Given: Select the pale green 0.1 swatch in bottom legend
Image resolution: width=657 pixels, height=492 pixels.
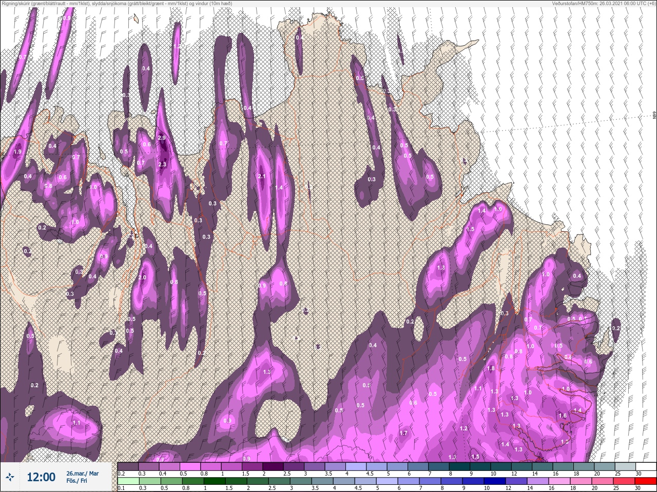Looking at the screenshot, I should click(128, 481).
